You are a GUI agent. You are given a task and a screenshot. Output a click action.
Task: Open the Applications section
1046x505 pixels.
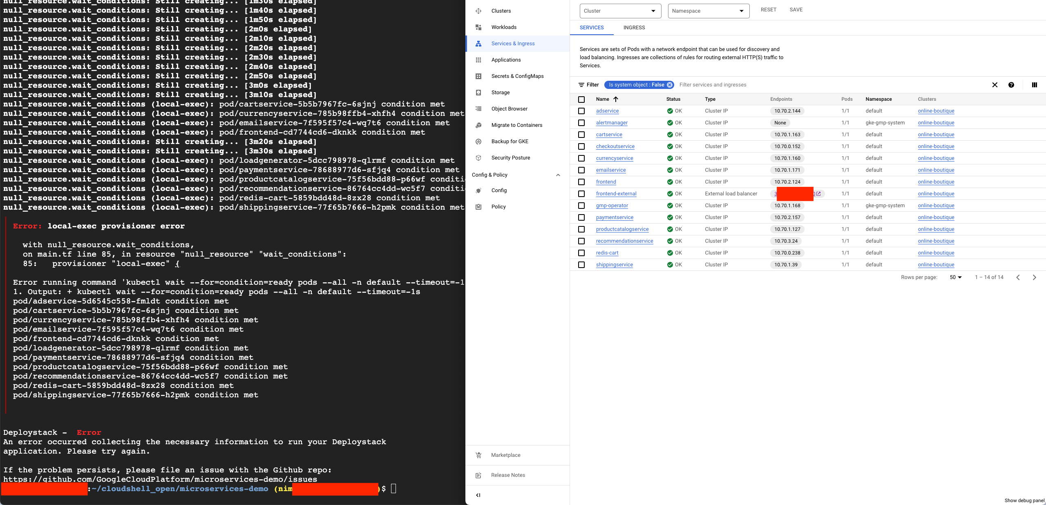505,60
